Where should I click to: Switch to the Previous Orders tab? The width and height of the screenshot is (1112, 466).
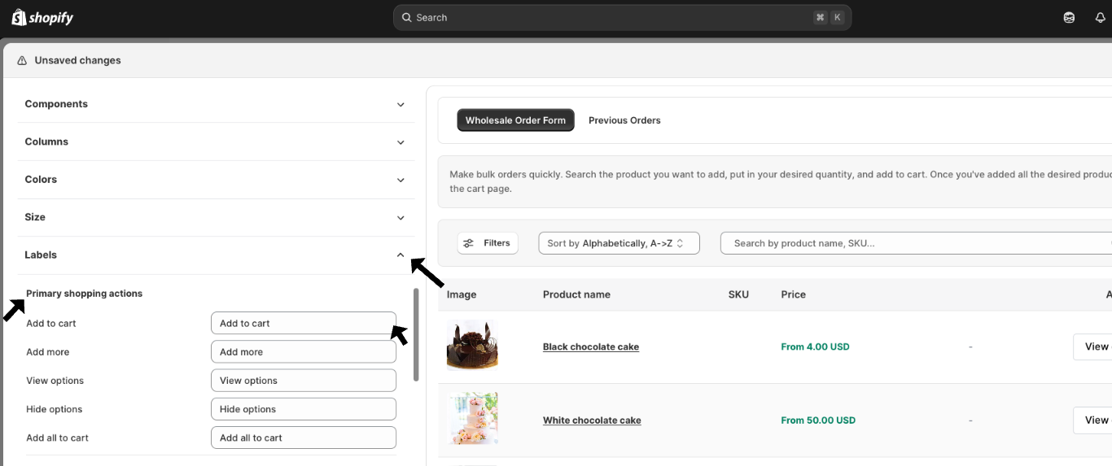point(624,120)
